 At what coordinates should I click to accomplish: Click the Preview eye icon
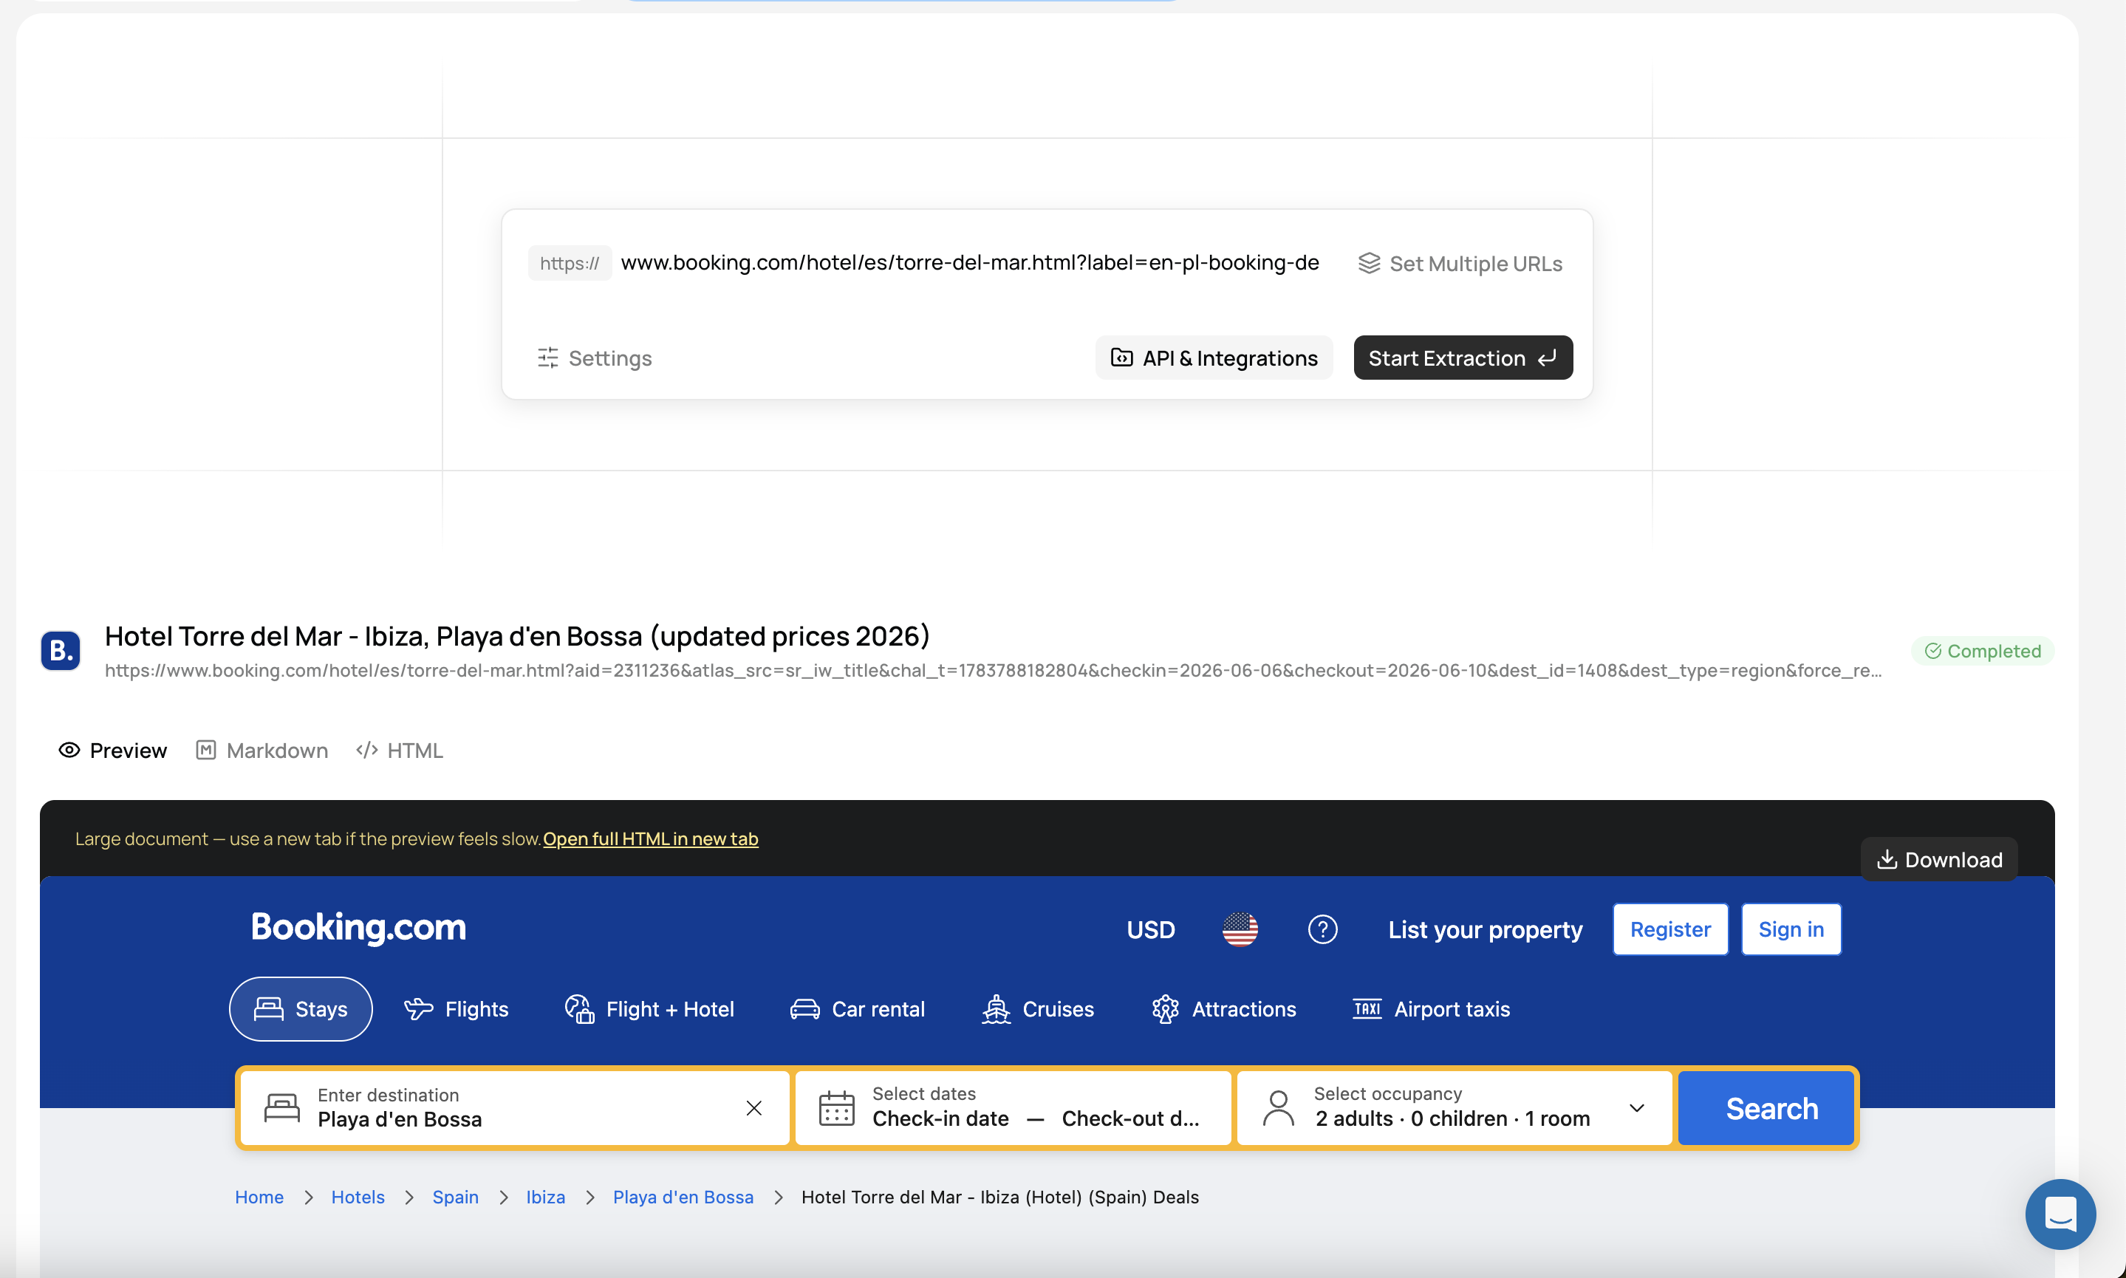pos(69,750)
